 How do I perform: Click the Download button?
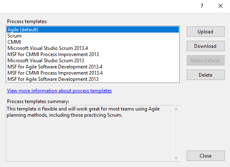coord(206,46)
